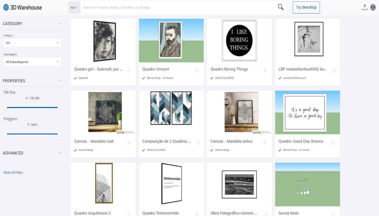Open the Canvas Mandala ashes thumbnail

239,112
